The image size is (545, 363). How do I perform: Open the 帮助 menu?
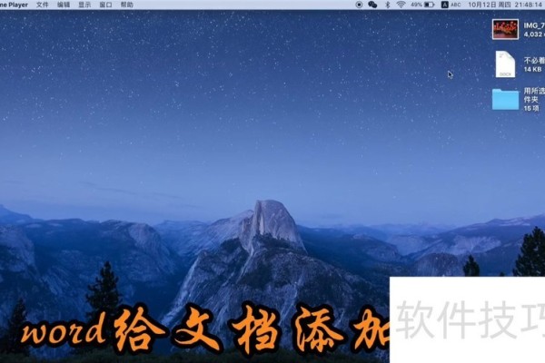(127, 5)
